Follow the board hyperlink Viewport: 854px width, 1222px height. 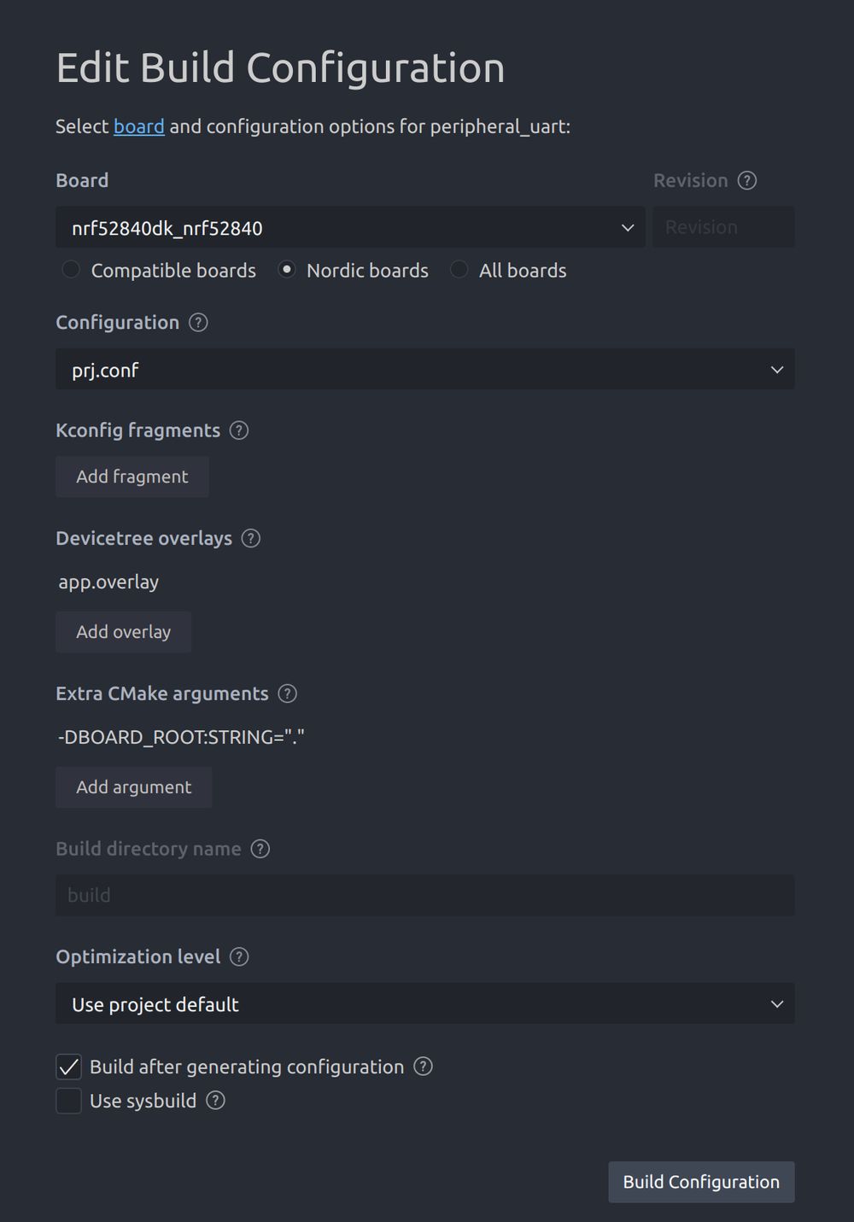click(138, 126)
